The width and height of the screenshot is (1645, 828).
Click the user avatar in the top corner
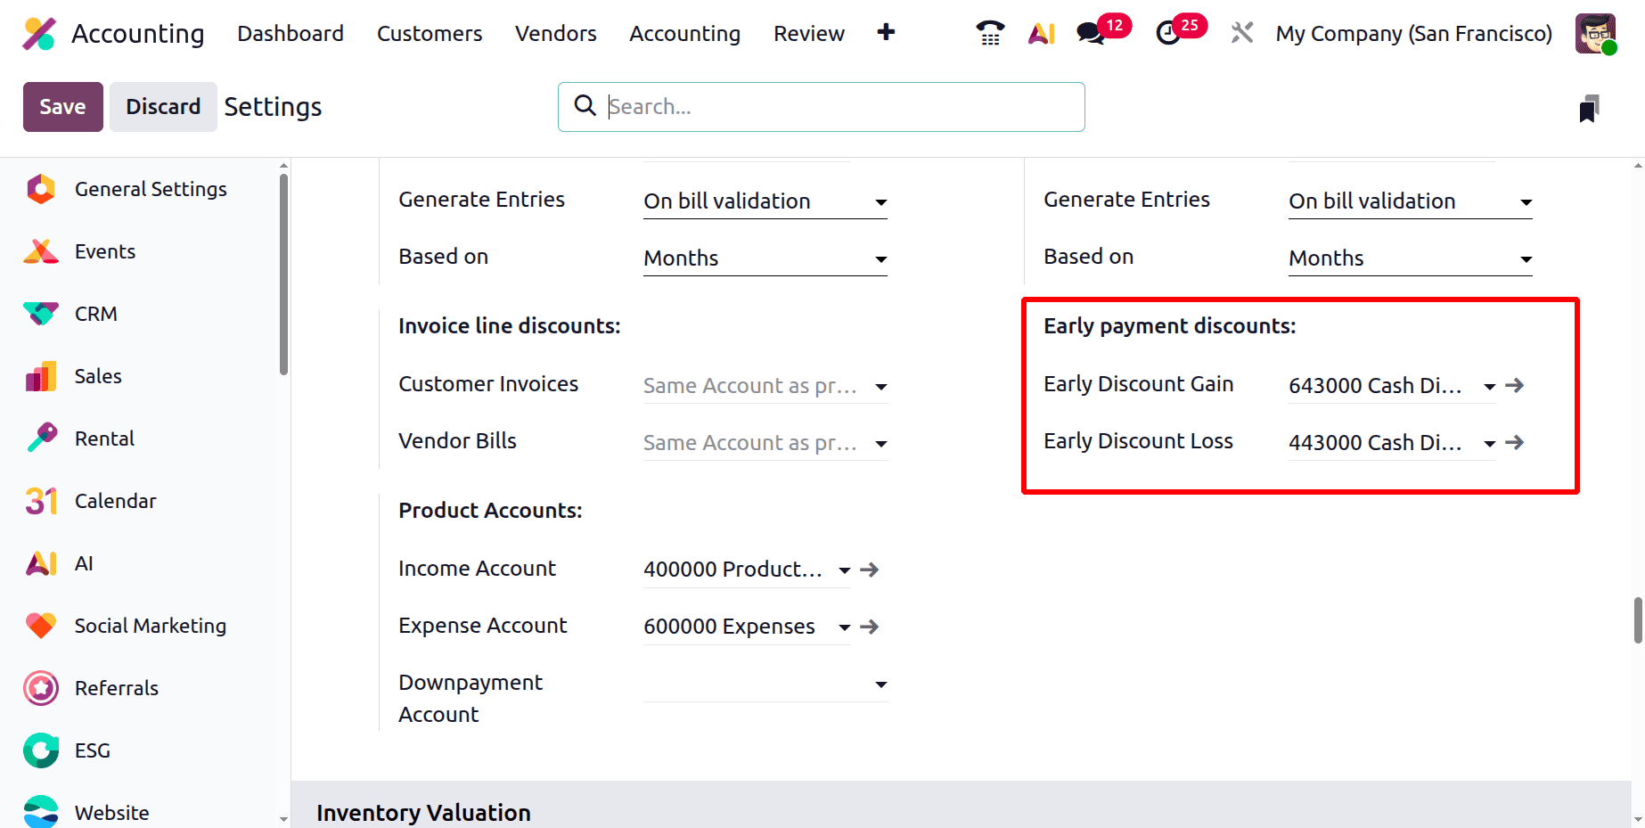(x=1595, y=33)
